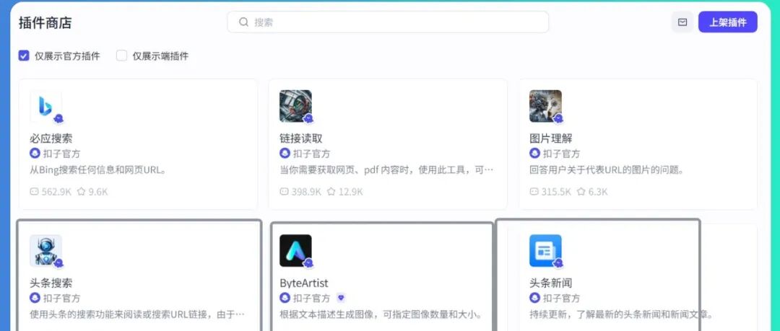The image size is (780, 331).
Task: Open the 头条新闻 plugin title
Action: [x=550, y=283]
